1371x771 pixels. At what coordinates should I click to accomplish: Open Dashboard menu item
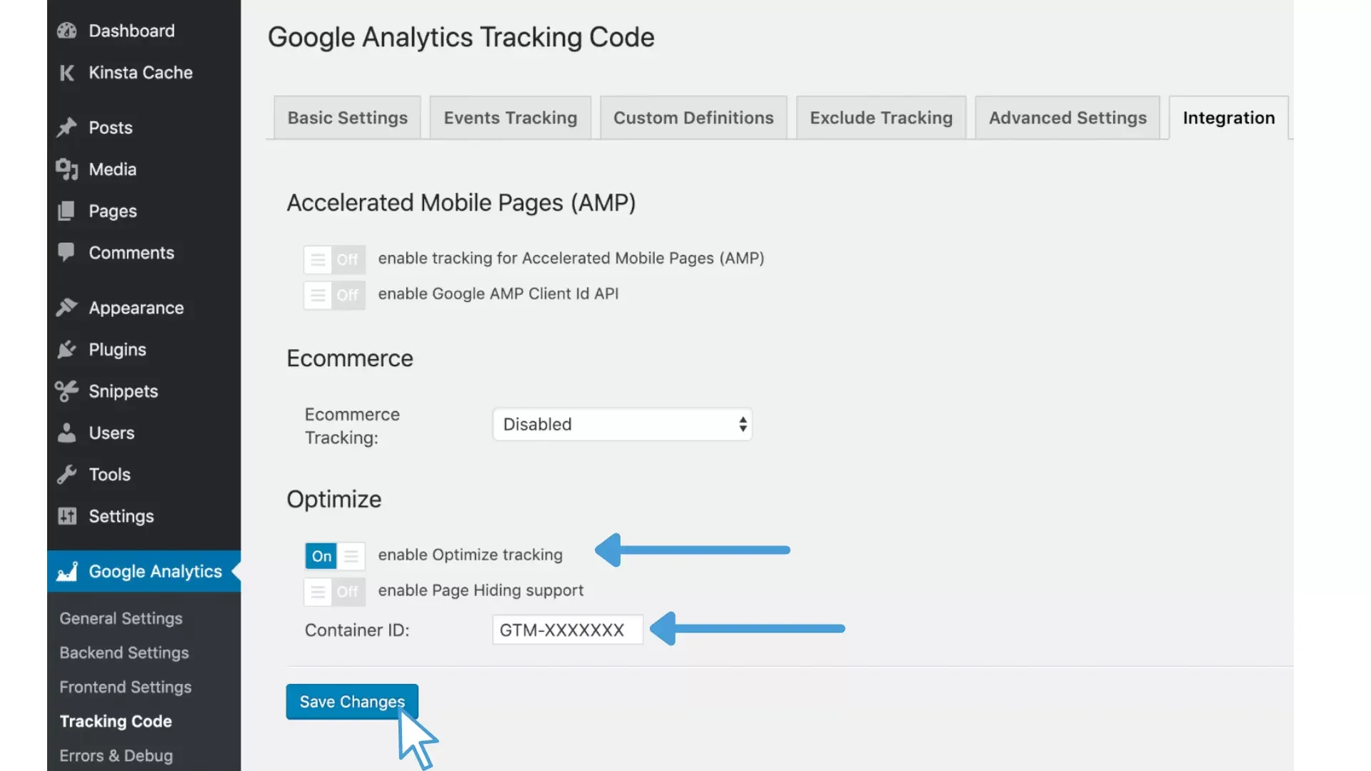144,31
